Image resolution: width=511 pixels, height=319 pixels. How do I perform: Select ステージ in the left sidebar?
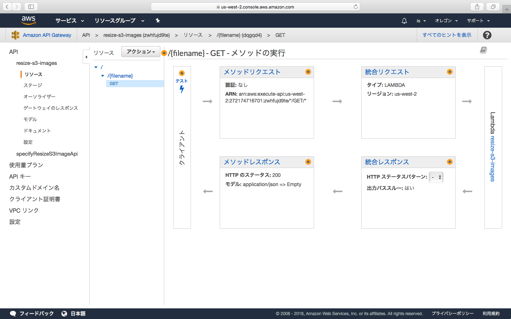[x=33, y=85]
